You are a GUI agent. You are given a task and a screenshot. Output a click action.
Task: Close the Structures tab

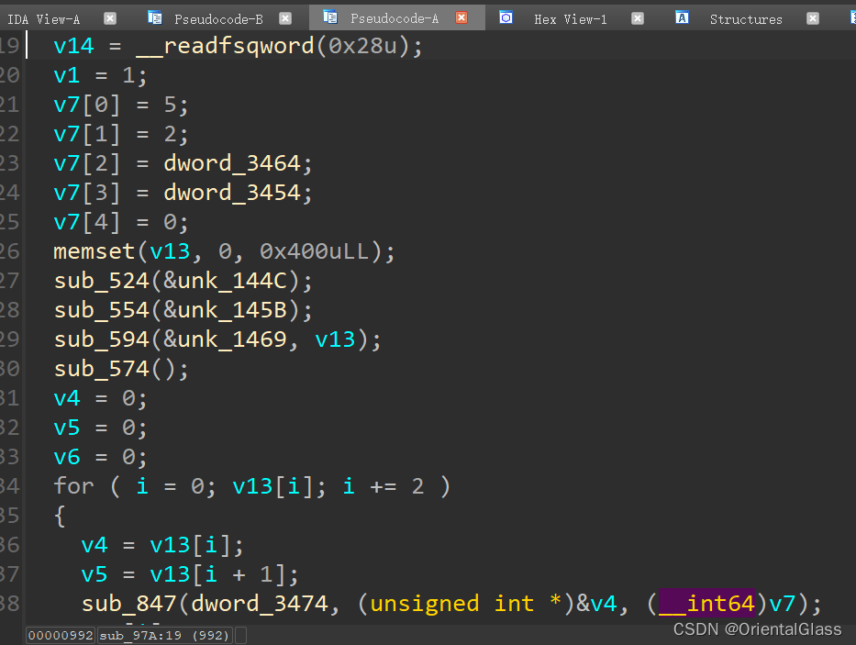(813, 18)
